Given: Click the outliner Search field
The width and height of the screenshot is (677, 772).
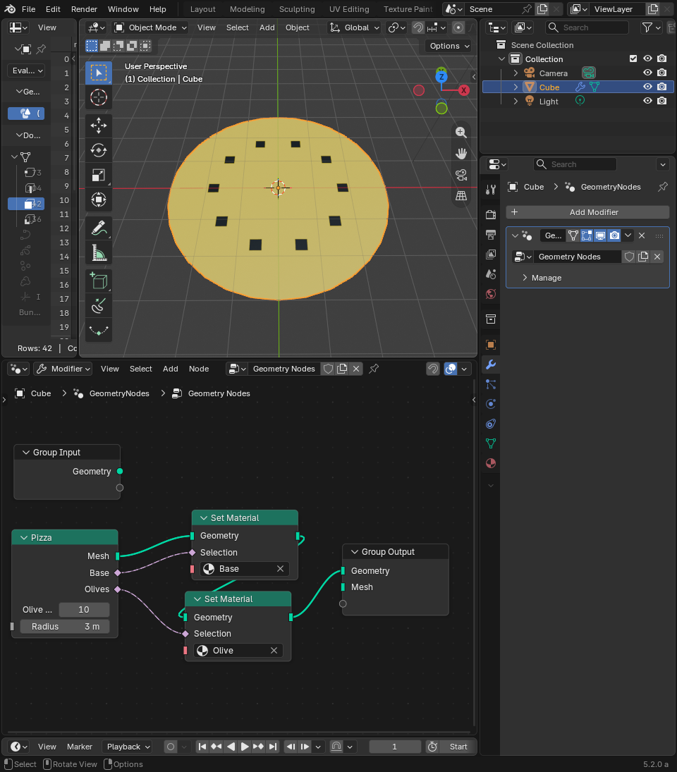Looking at the screenshot, I should click(x=587, y=27).
